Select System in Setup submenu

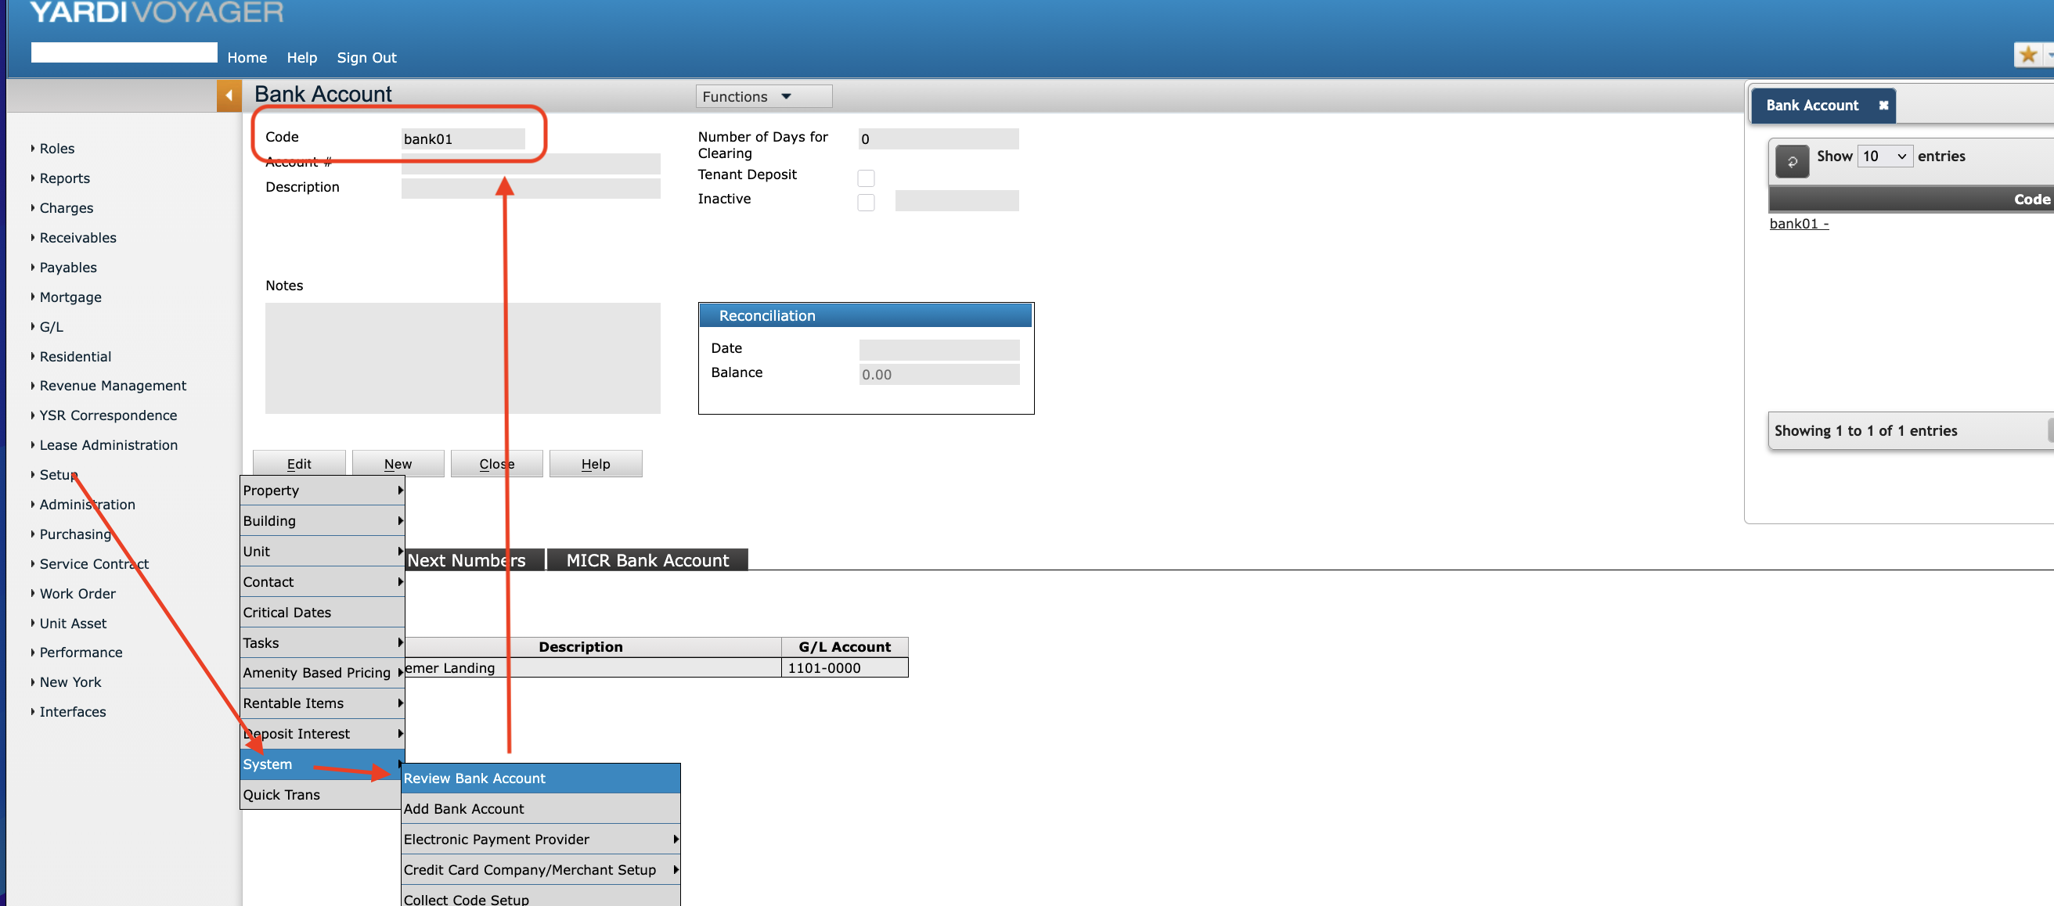click(x=323, y=765)
